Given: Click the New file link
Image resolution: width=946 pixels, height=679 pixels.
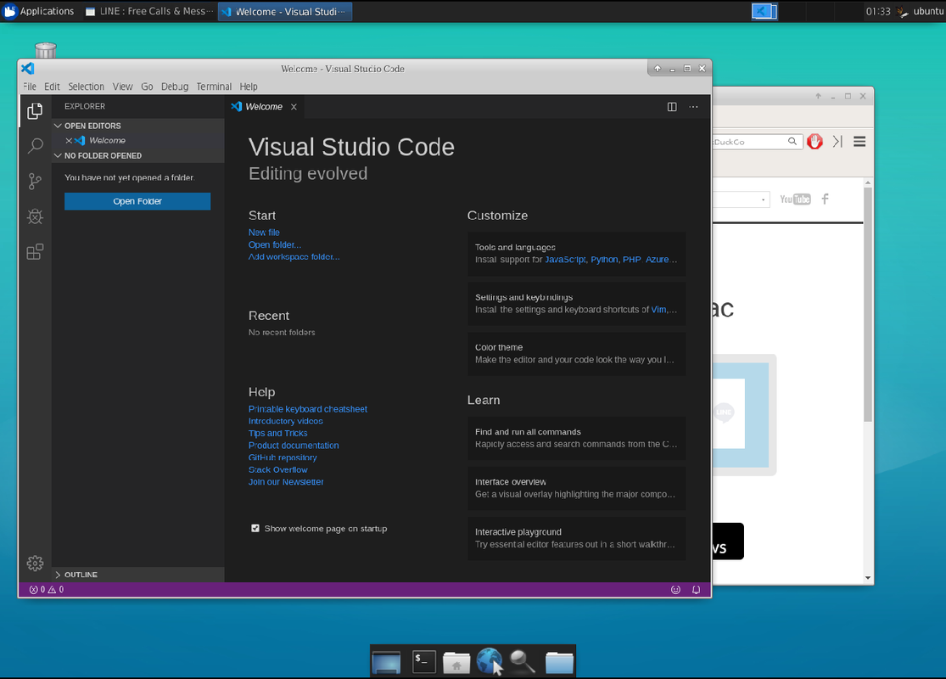Looking at the screenshot, I should pos(264,233).
